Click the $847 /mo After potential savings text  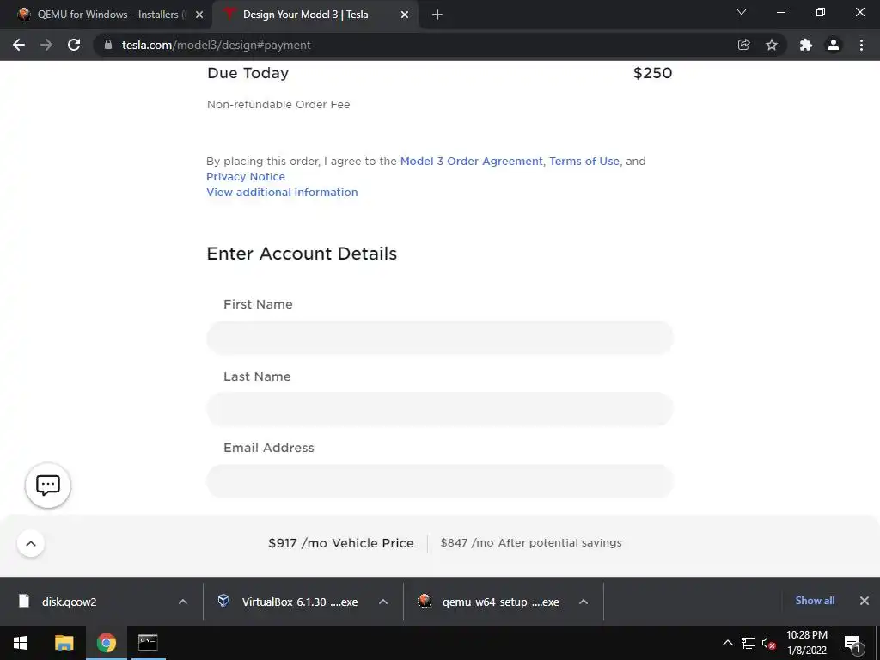(531, 543)
